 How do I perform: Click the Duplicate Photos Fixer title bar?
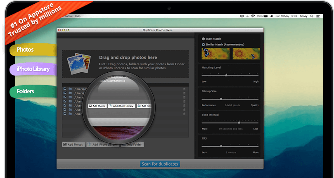(160, 30)
